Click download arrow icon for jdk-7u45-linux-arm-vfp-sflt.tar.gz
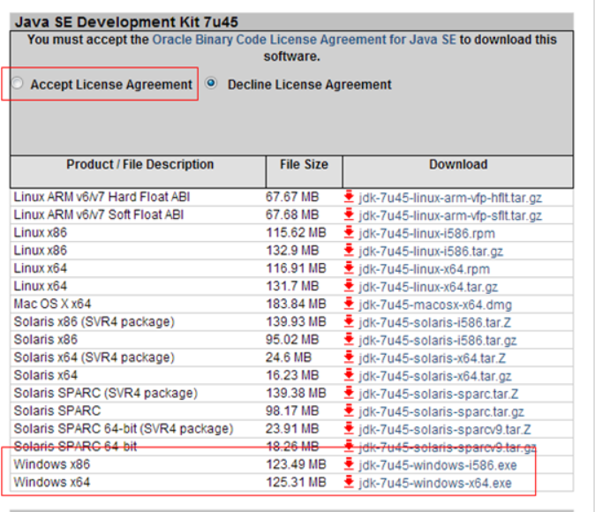 click(349, 215)
